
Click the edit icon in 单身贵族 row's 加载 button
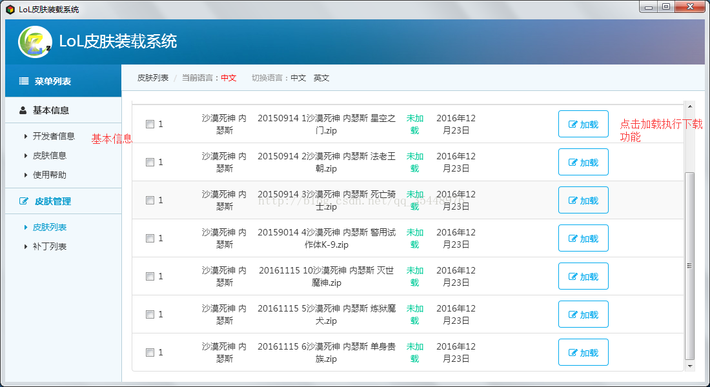coord(573,353)
